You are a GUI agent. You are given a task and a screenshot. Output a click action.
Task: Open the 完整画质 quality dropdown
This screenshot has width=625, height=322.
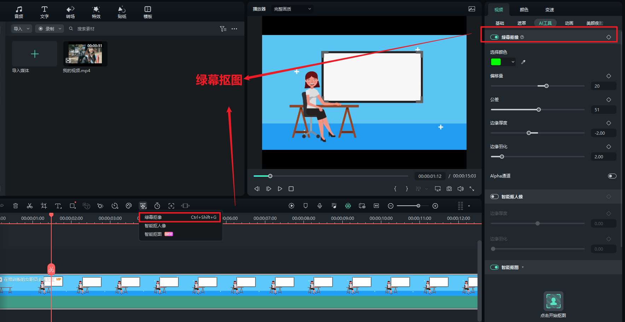pyautogui.click(x=292, y=9)
